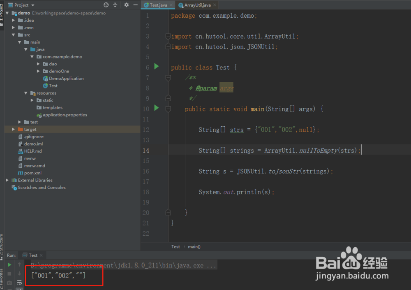Click the toJsonStr method call on line 16

click(284, 172)
